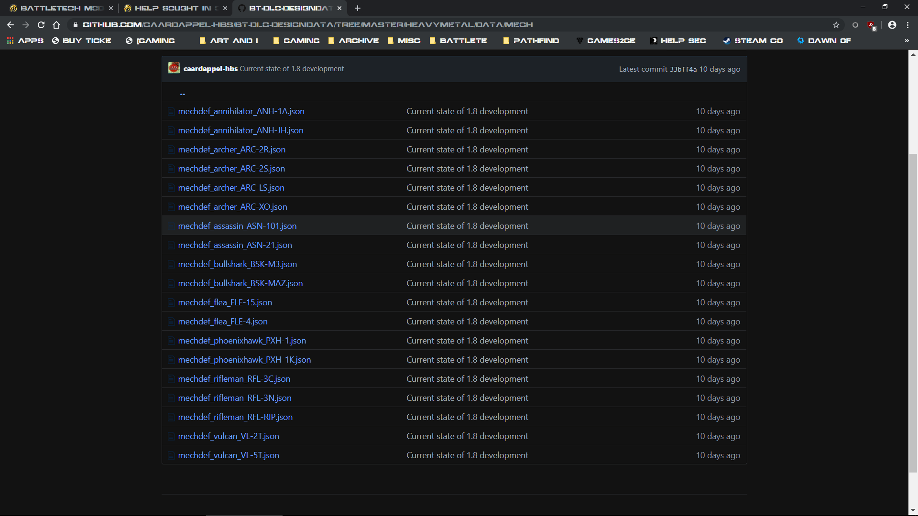Open the latest commit 33bff4a link

683,69
